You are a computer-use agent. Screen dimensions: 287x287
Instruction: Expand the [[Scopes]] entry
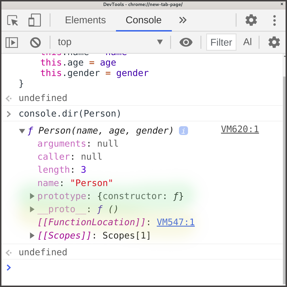point(32,235)
